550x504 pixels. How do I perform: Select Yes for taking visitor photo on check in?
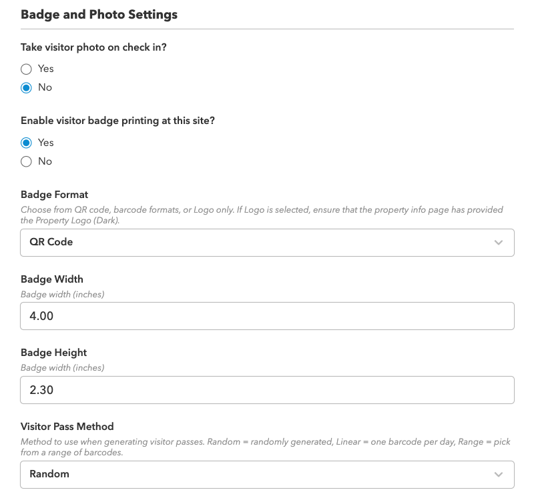click(26, 69)
